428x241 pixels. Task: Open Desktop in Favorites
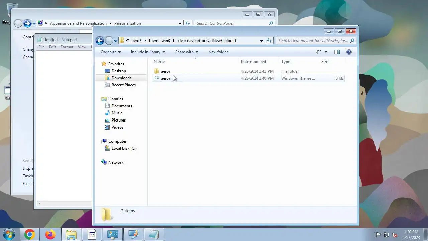tap(119, 71)
